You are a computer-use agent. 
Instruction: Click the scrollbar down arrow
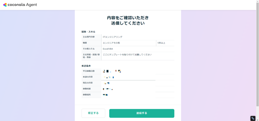click(257, 120)
